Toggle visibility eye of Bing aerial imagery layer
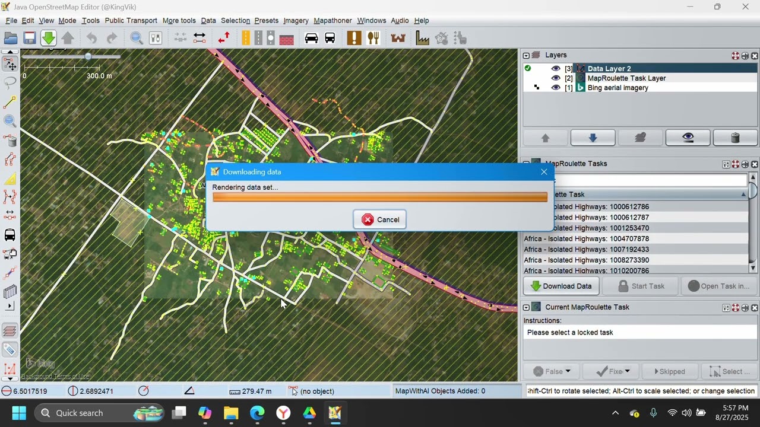This screenshot has height=427, width=760. 556,88
